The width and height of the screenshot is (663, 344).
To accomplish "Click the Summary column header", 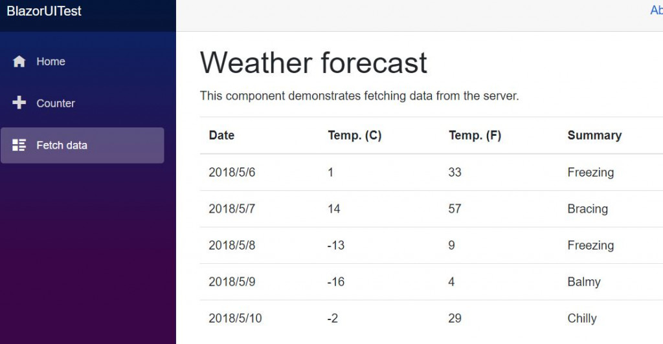I will click(594, 135).
